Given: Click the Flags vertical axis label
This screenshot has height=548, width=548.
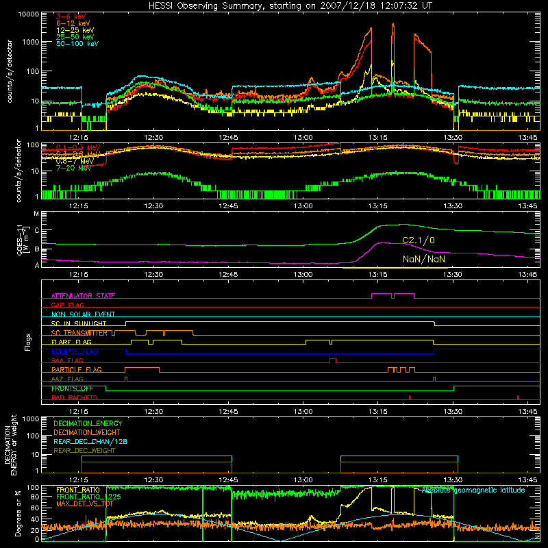Looking at the screenshot, I should pos(28,342).
